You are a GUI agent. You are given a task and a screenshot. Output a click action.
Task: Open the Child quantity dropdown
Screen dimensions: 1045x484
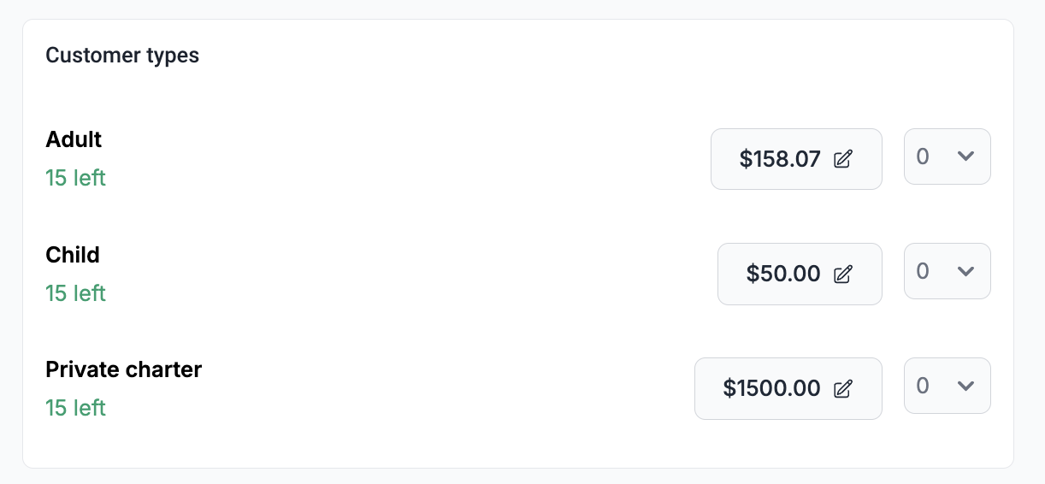(947, 271)
